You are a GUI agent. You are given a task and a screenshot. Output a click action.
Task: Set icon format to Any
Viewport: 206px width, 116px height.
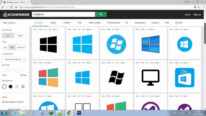(8, 35)
